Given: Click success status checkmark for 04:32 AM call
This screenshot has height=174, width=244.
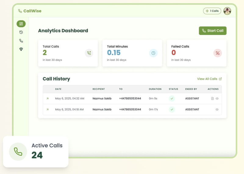Looking at the screenshot, I should 172,99.
